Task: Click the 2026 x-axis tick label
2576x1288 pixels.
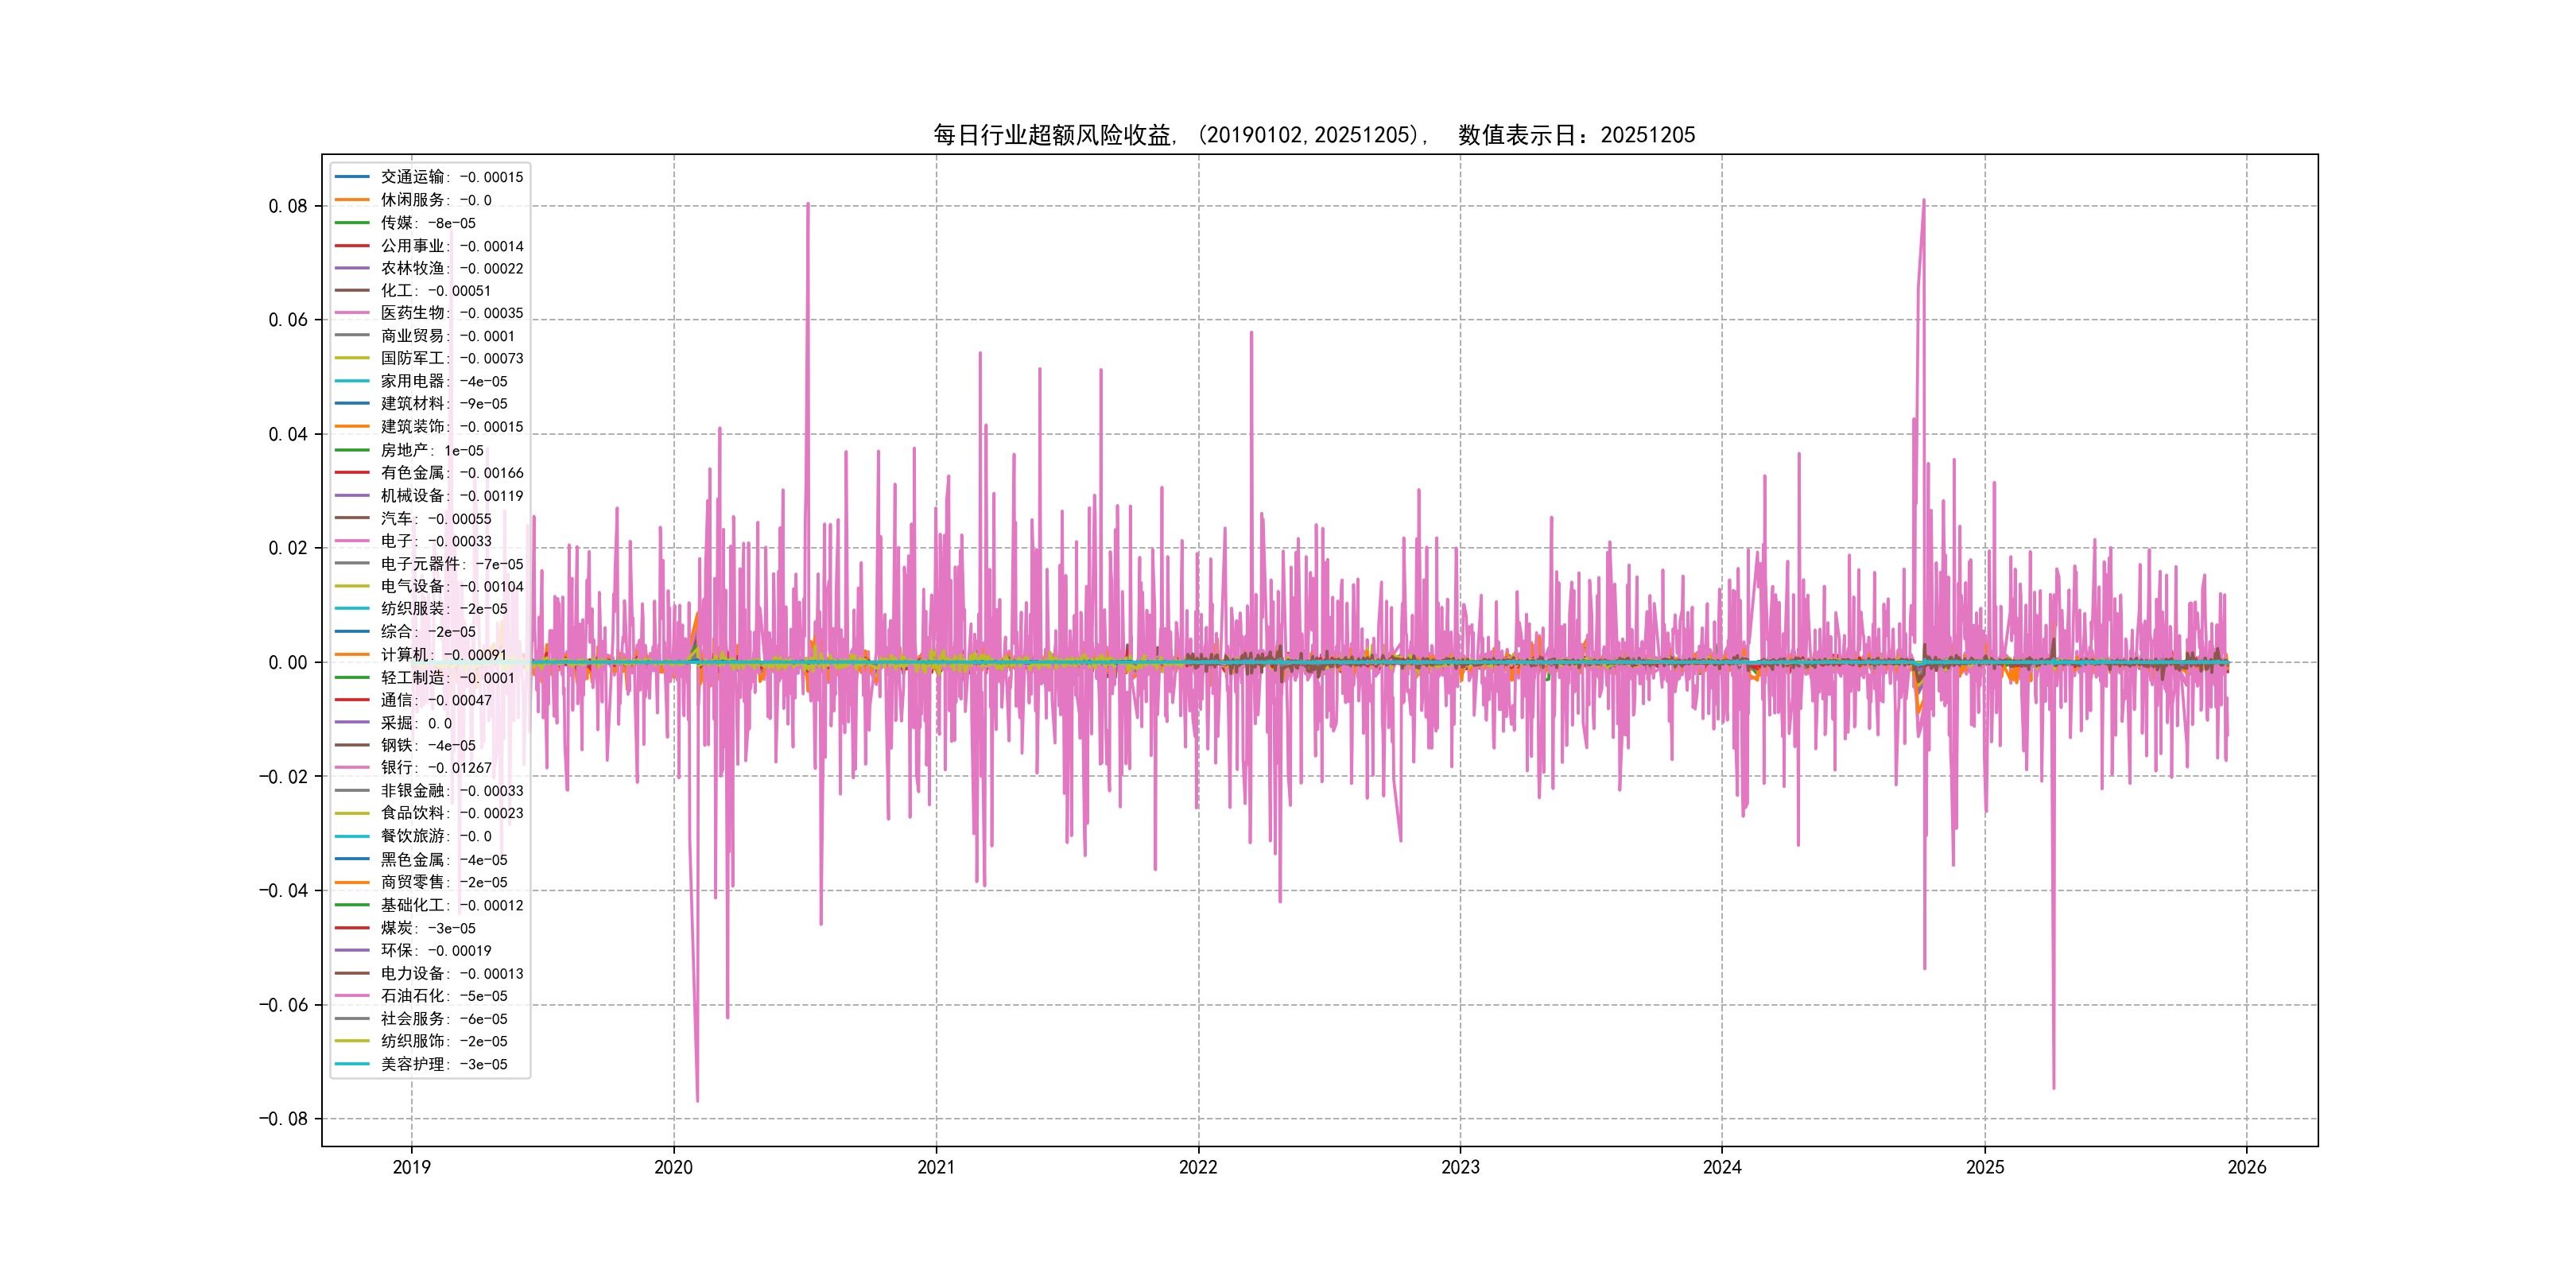Action: [x=2247, y=1167]
